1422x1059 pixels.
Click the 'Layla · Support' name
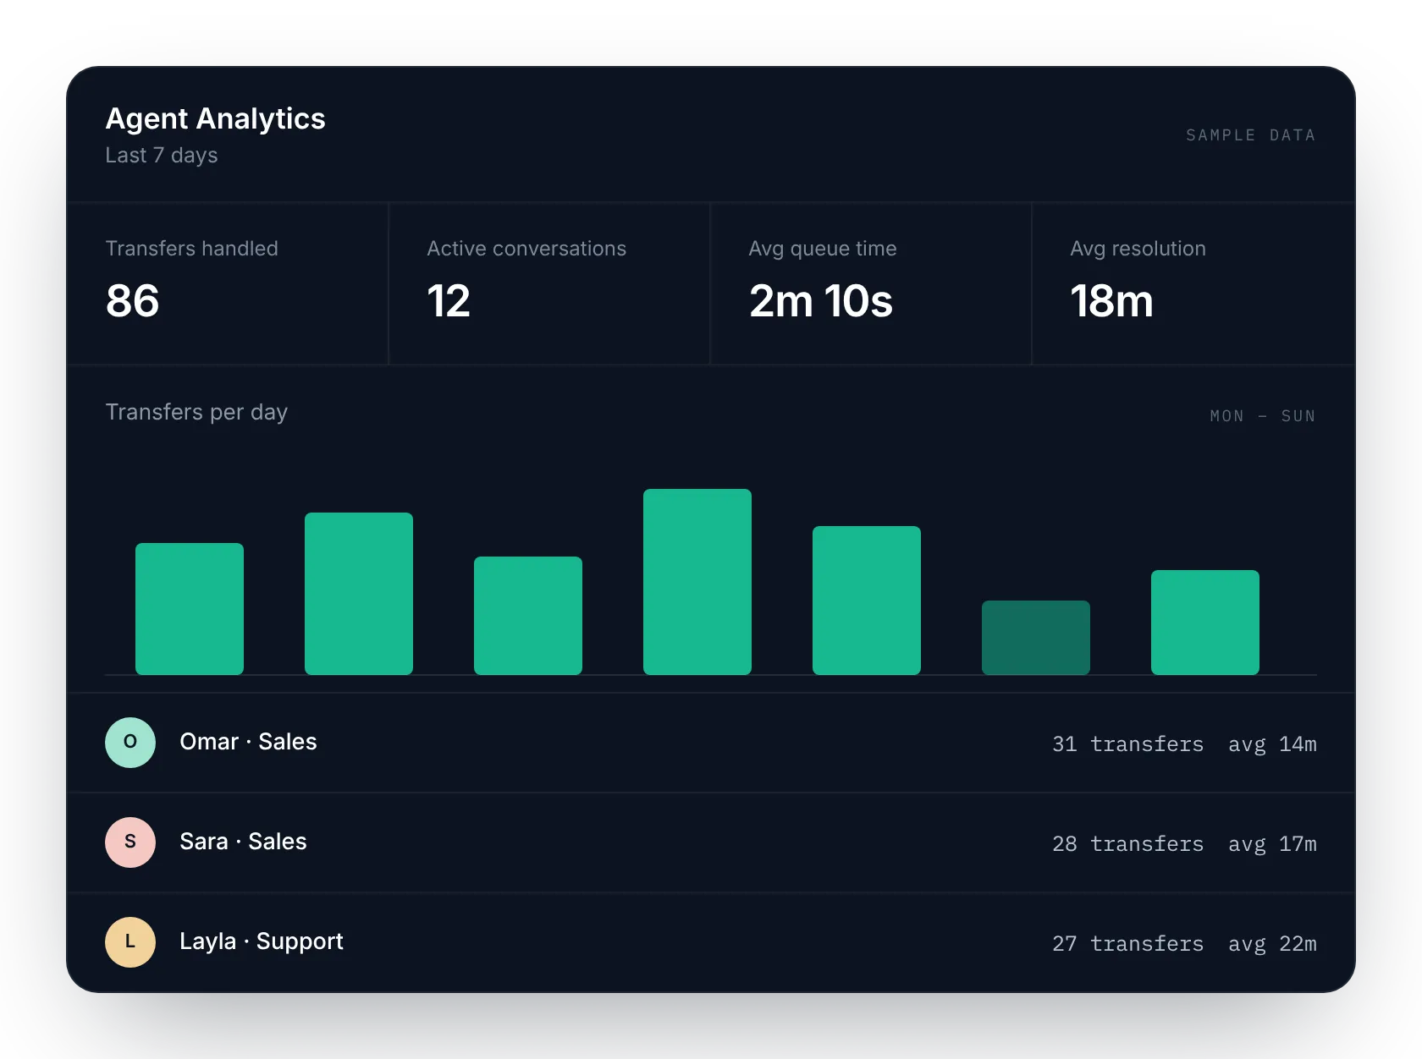pos(262,941)
